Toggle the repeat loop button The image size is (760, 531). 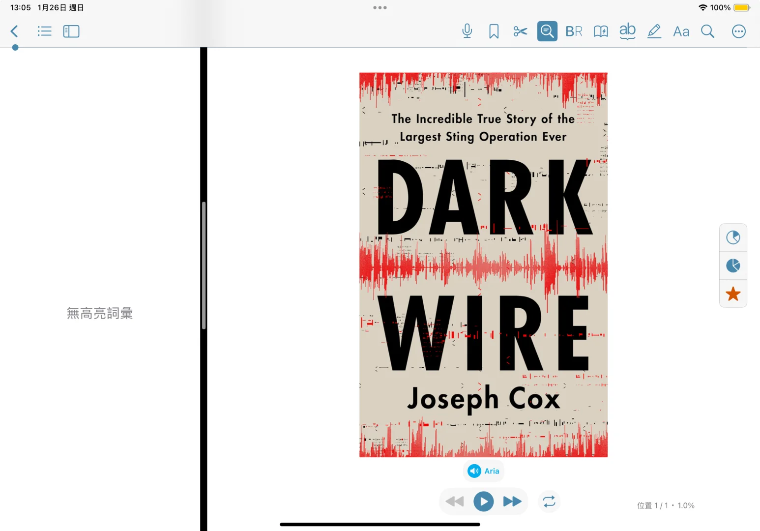coord(549,501)
